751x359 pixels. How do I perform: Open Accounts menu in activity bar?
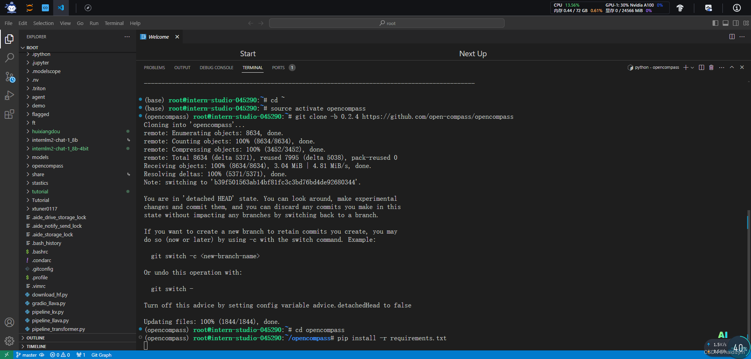[9, 322]
